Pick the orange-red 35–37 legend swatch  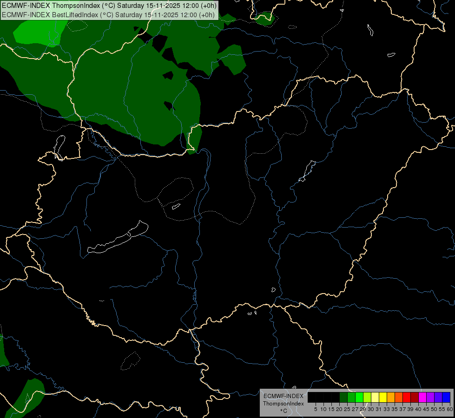click(399, 397)
